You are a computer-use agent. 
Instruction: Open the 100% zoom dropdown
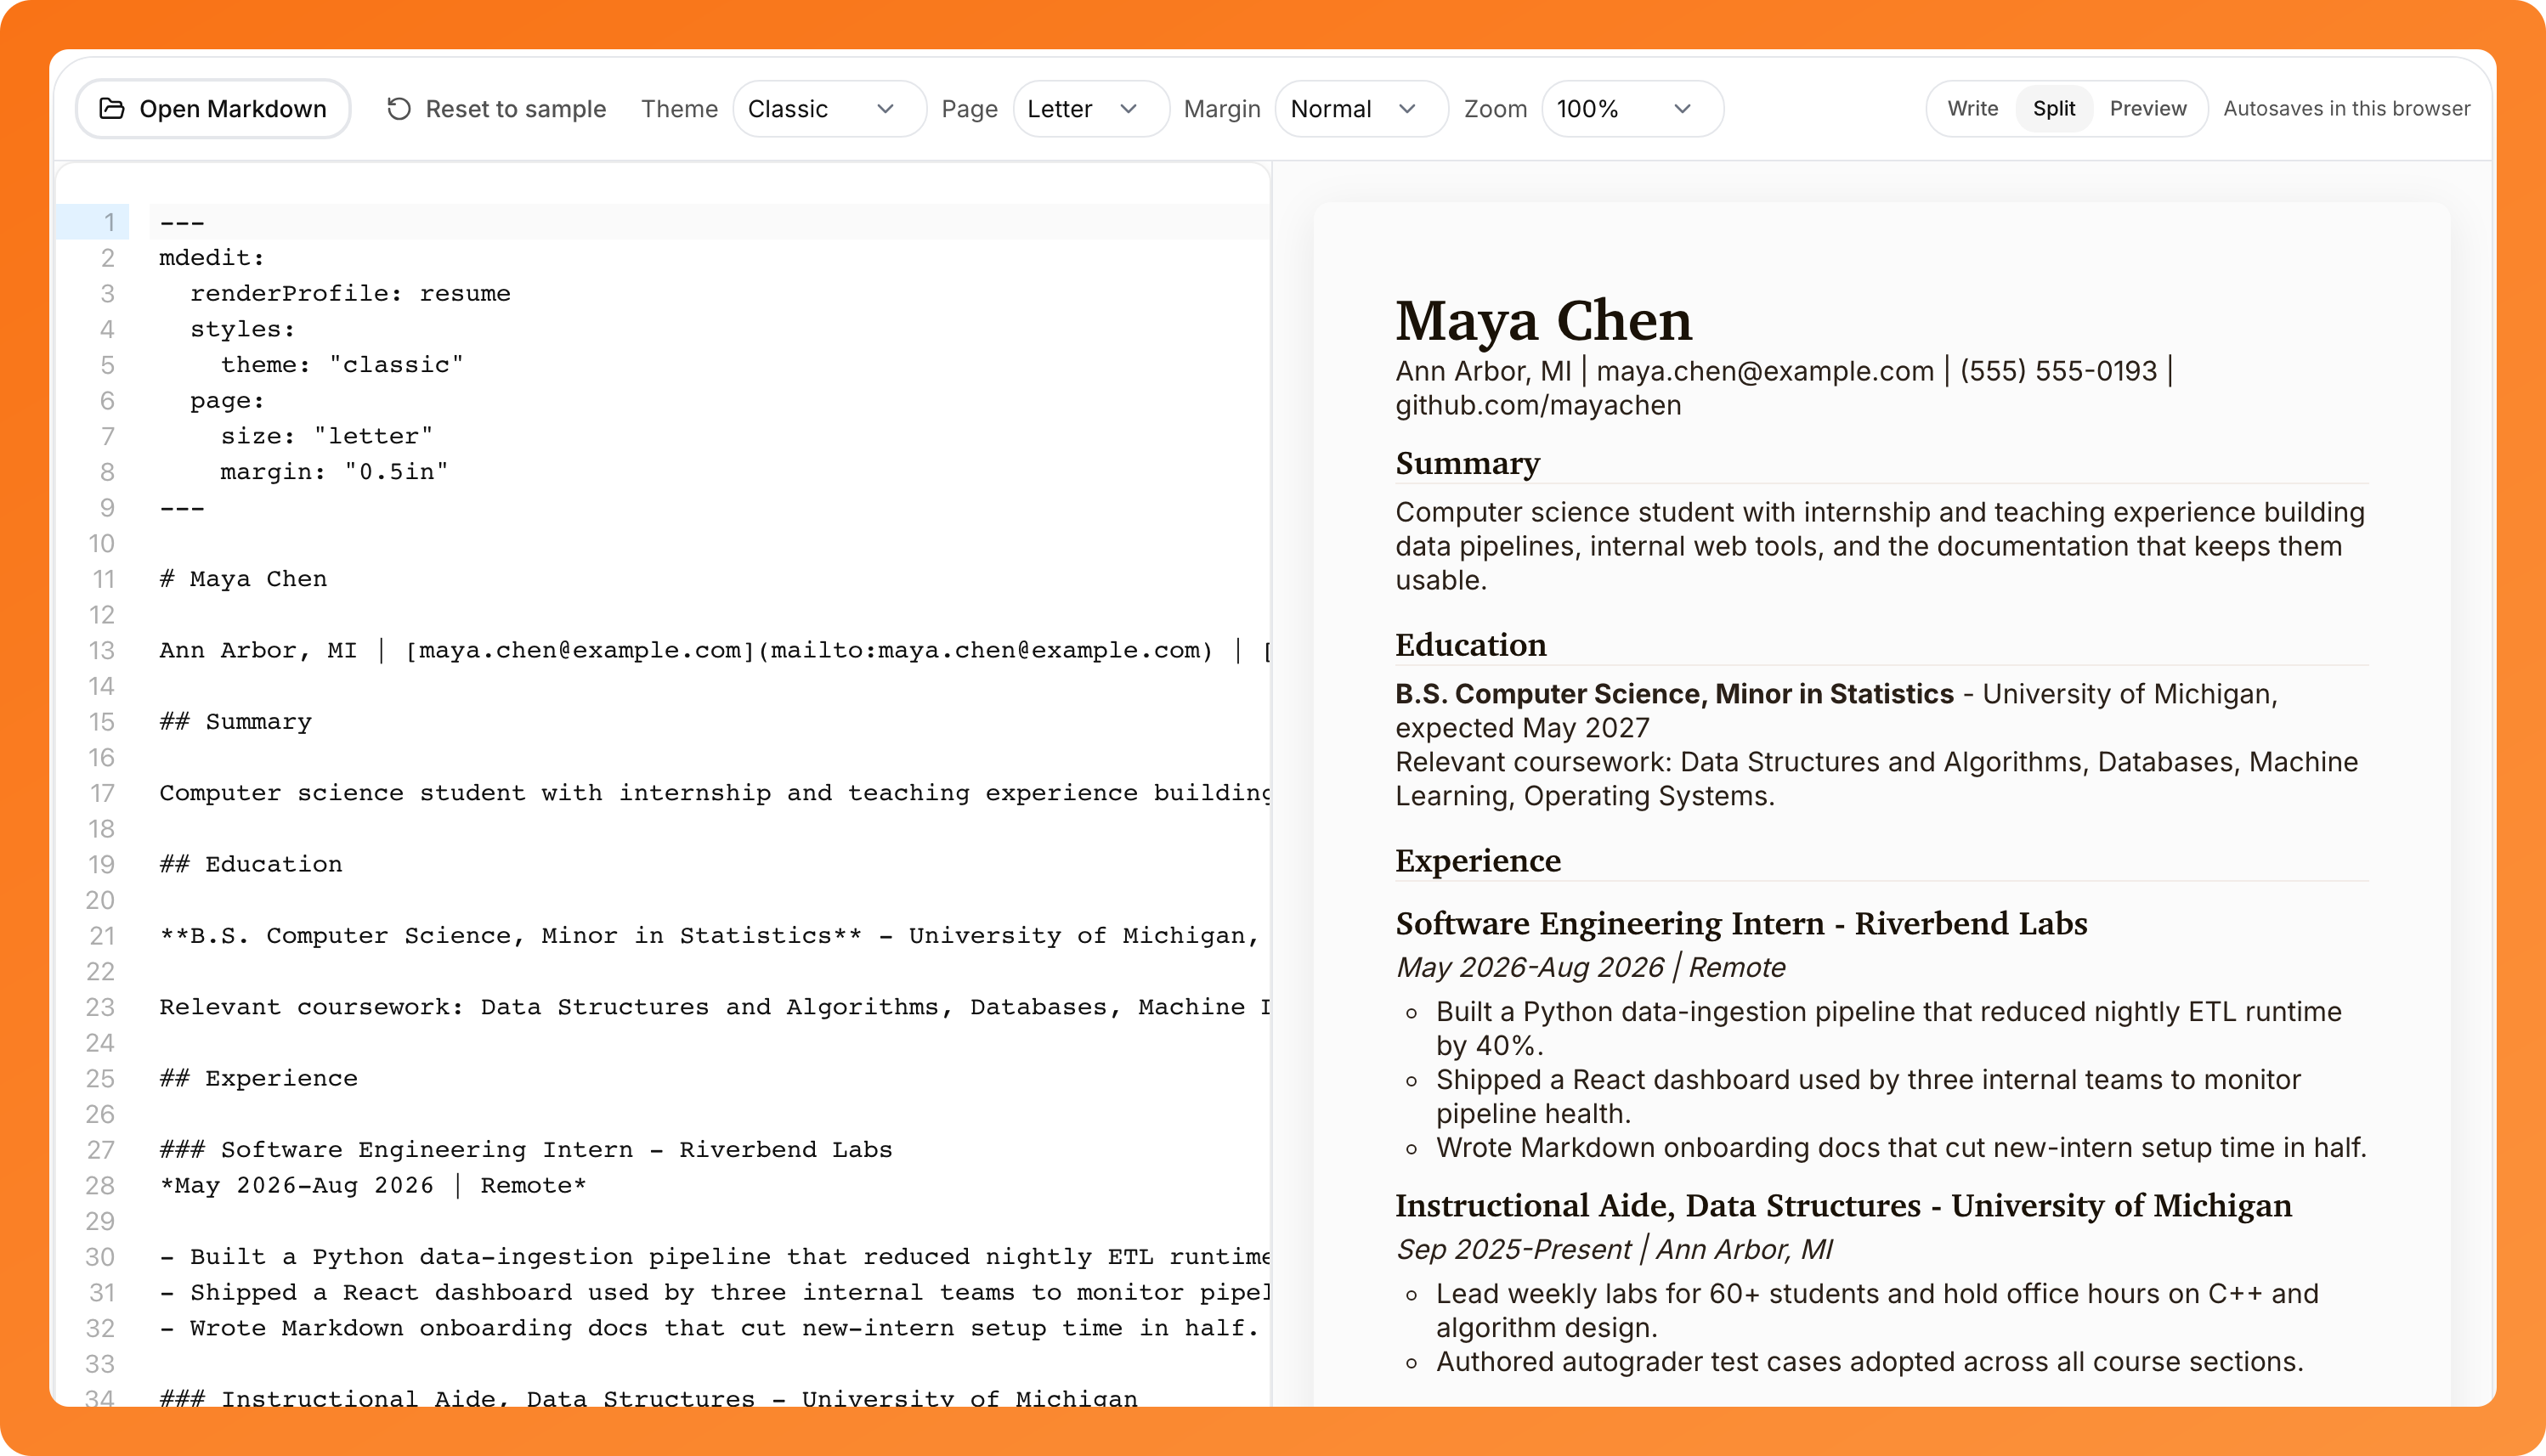(x=1632, y=109)
